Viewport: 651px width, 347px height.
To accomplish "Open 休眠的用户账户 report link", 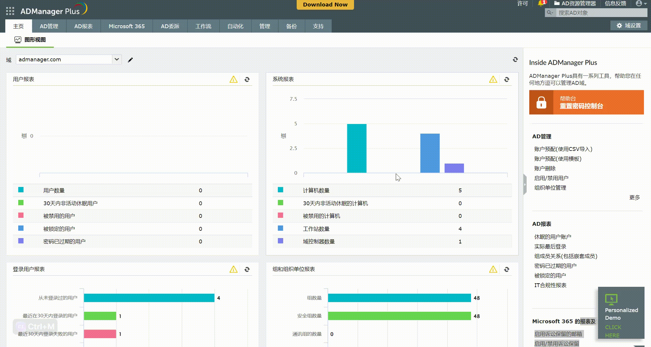I will point(553,237).
